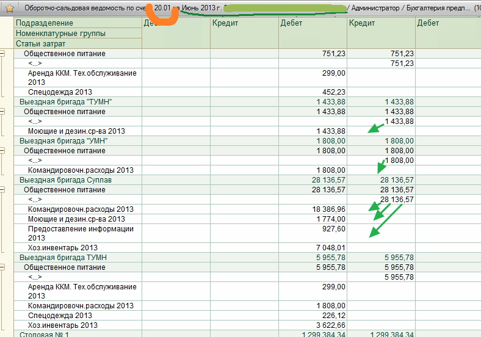481x337 pixels.
Task: Click the 452,23 Спецодежда debit value
Action: 333,92
